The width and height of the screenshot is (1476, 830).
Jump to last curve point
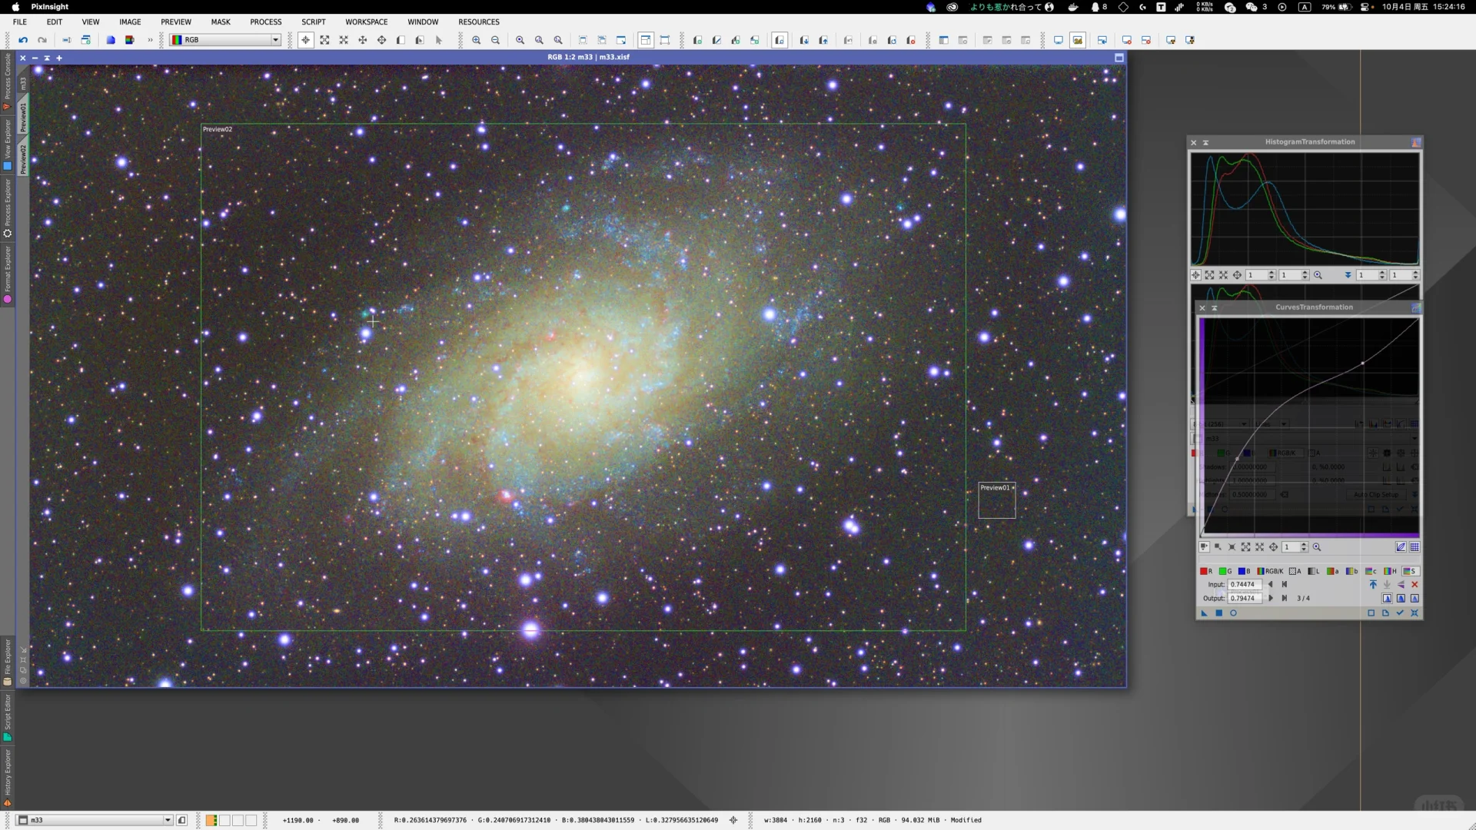click(x=1284, y=598)
